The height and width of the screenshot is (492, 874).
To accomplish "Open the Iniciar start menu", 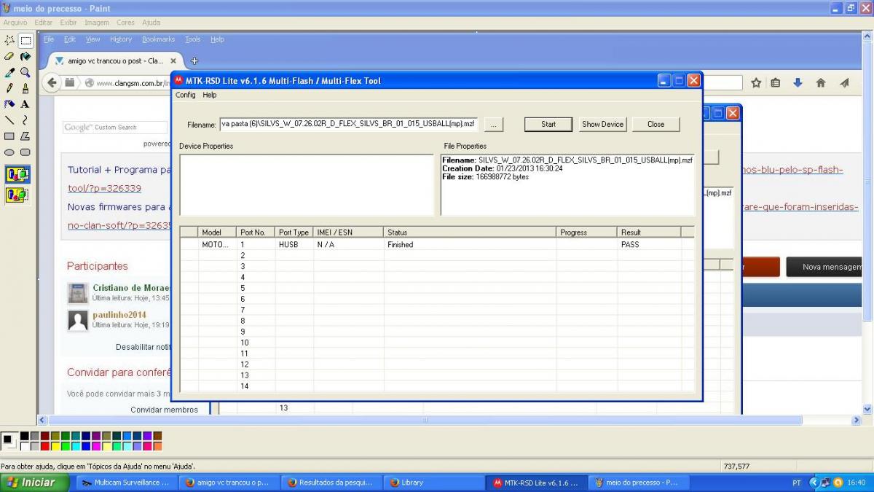I will [x=34, y=483].
